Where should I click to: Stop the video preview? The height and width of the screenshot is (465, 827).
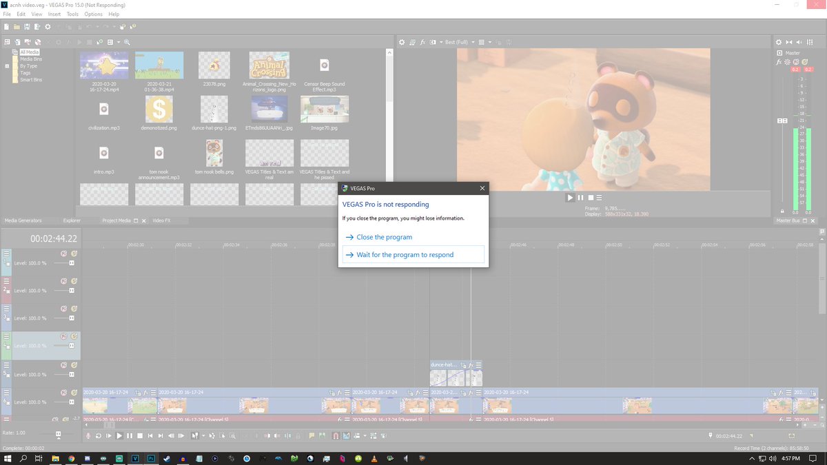(591, 197)
